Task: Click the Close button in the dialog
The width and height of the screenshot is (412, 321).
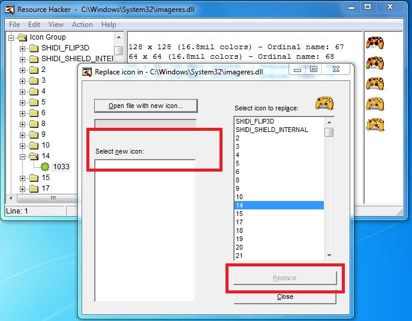Action: point(285,297)
